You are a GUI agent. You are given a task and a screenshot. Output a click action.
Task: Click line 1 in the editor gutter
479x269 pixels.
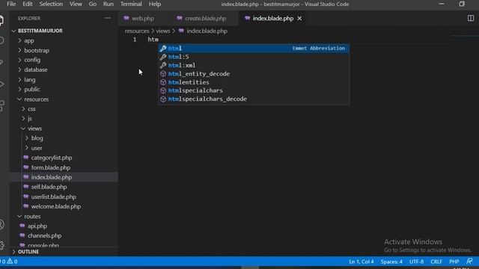coord(135,40)
